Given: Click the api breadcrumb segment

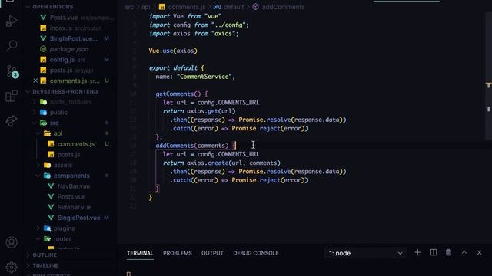Looking at the screenshot, I should tap(145, 7).
